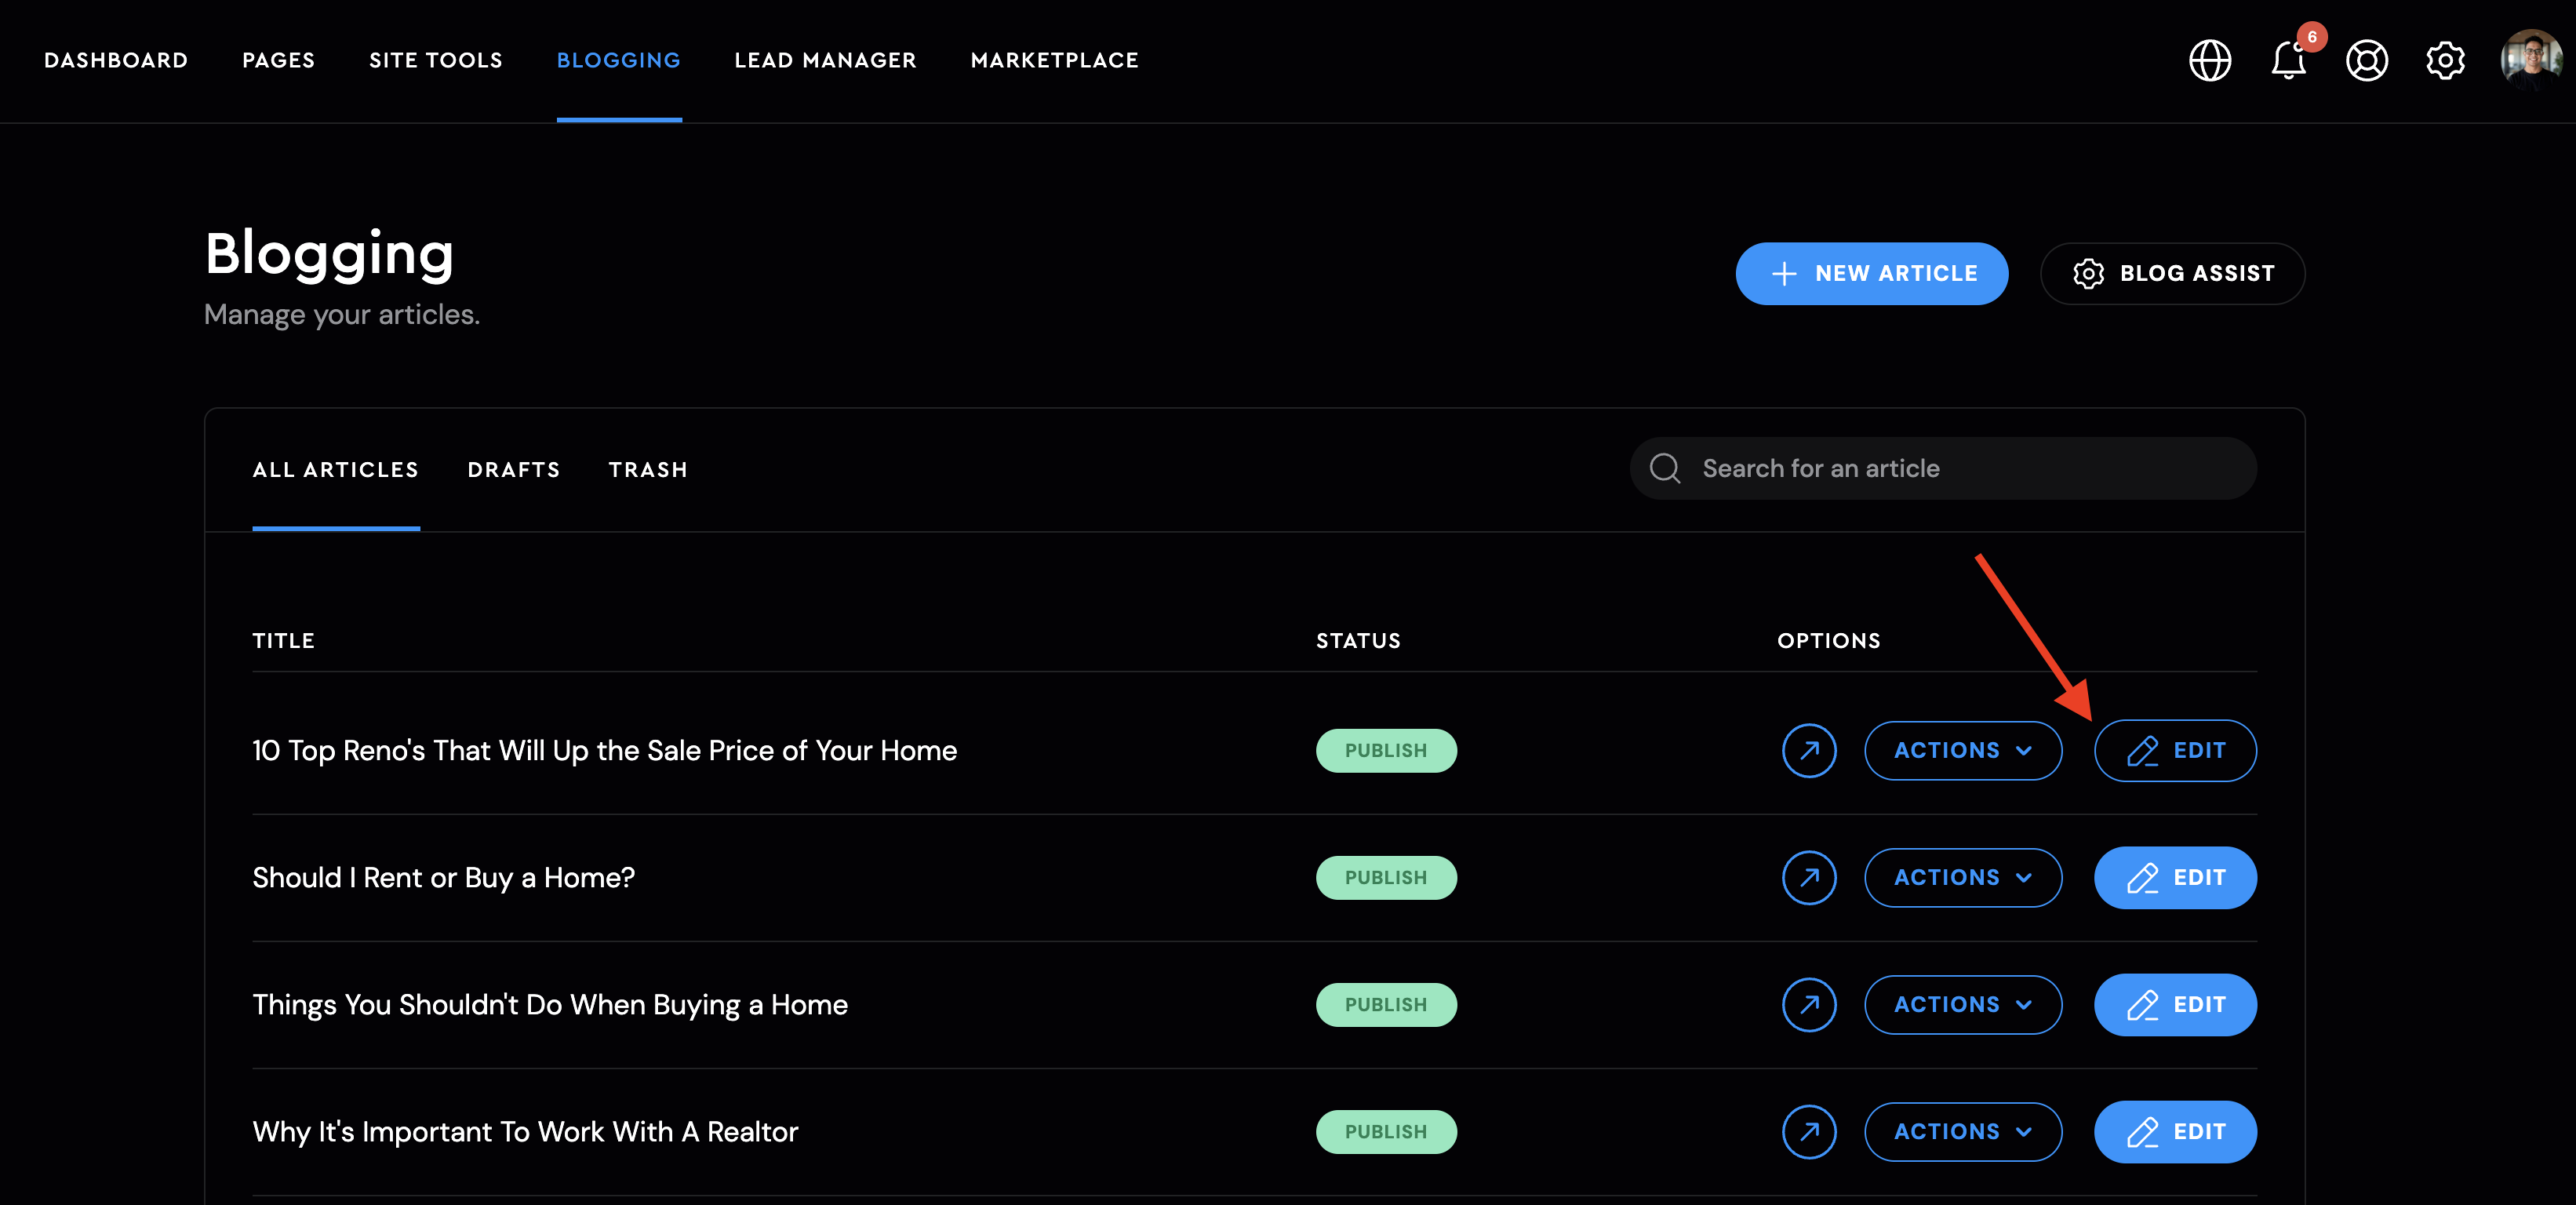Switch to the Trash tab
Screen dimensions: 2576x1205
648,470
